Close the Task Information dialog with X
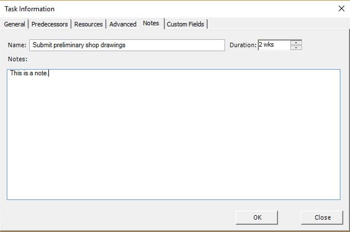 [342, 8]
